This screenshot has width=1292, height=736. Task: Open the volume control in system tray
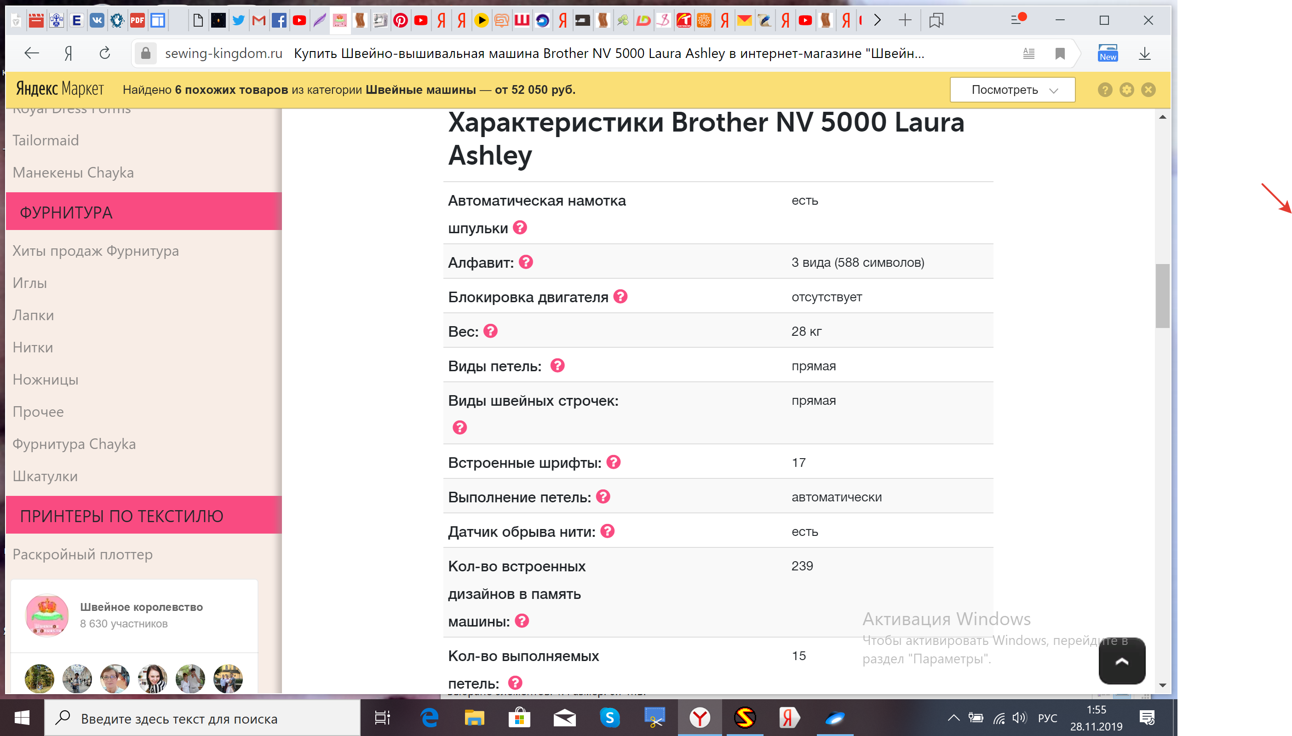click(x=1020, y=718)
